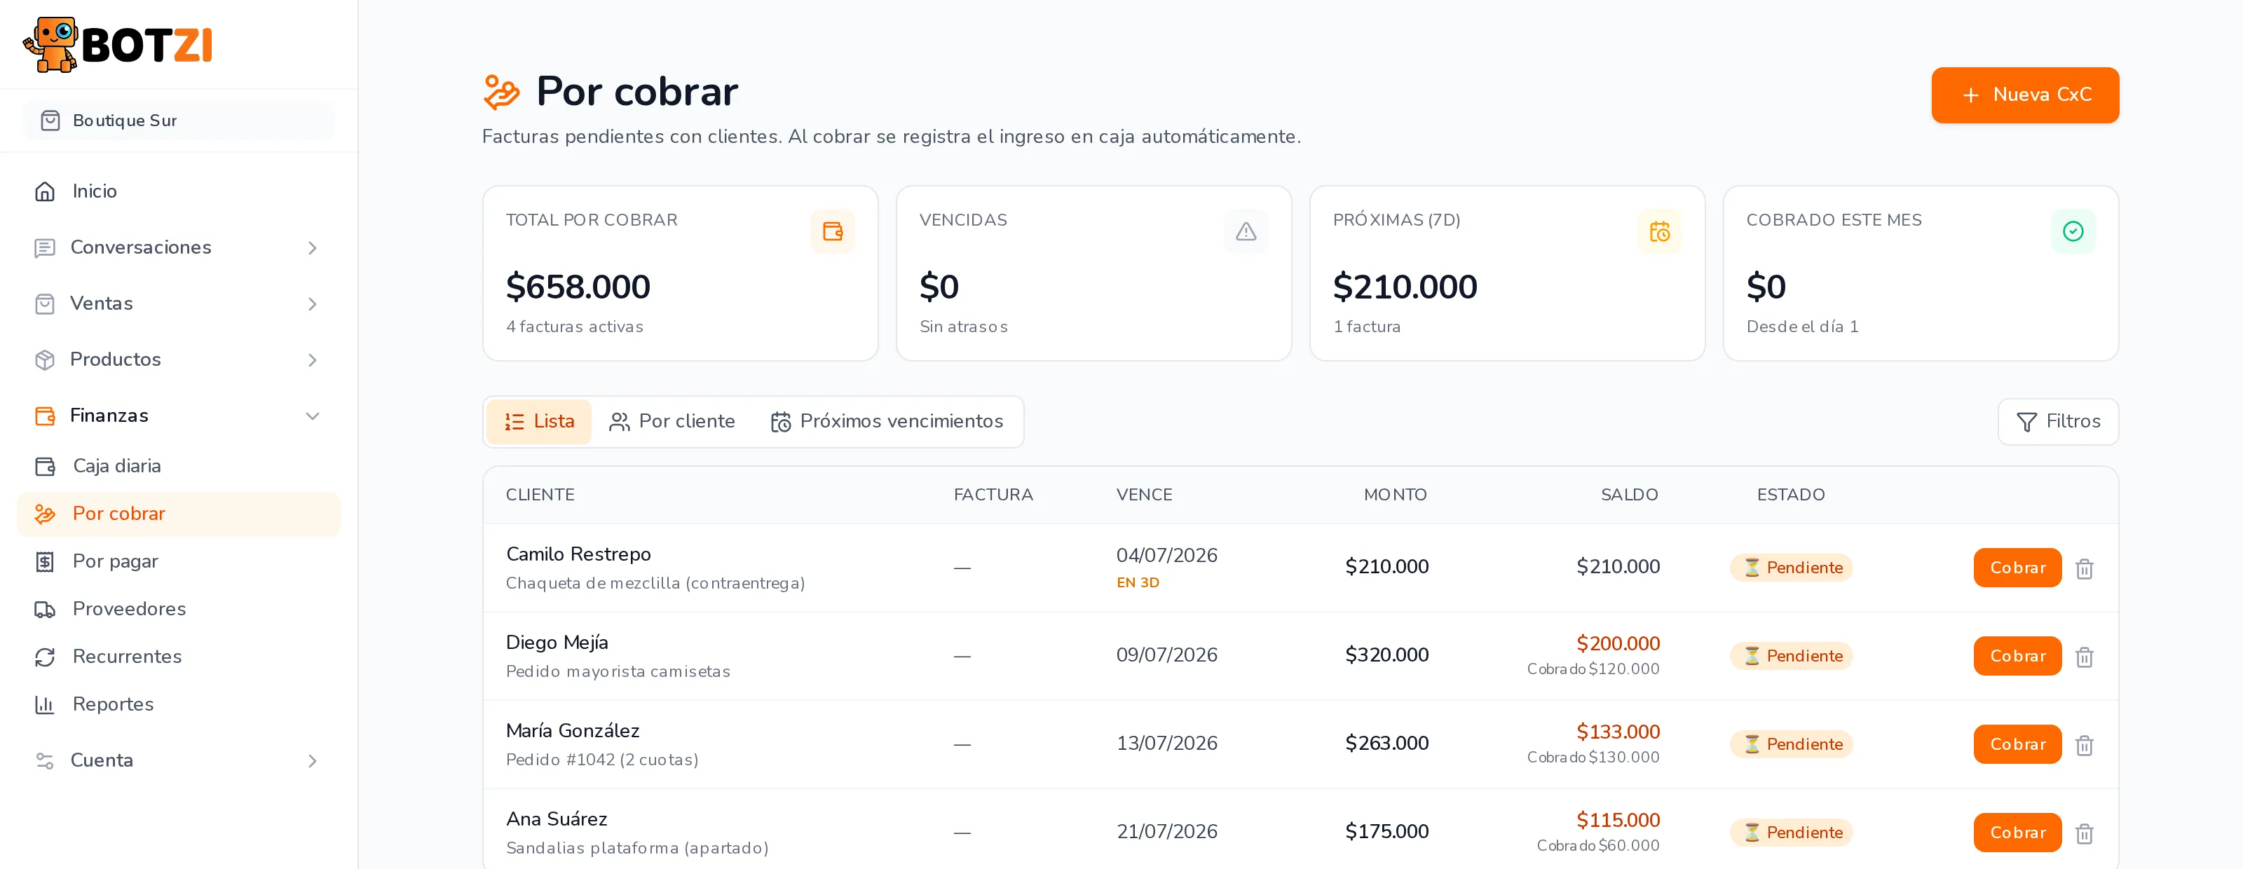The height and width of the screenshot is (869, 2243).
Task: Click Cobrar for Ana Suárez
Action: [2017, 833]
